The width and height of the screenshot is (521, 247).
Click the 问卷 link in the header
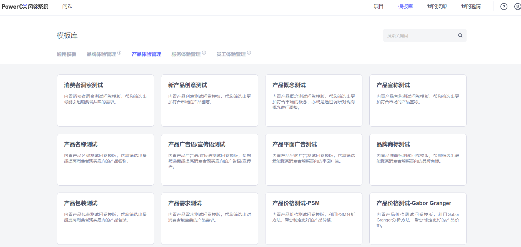67,6
